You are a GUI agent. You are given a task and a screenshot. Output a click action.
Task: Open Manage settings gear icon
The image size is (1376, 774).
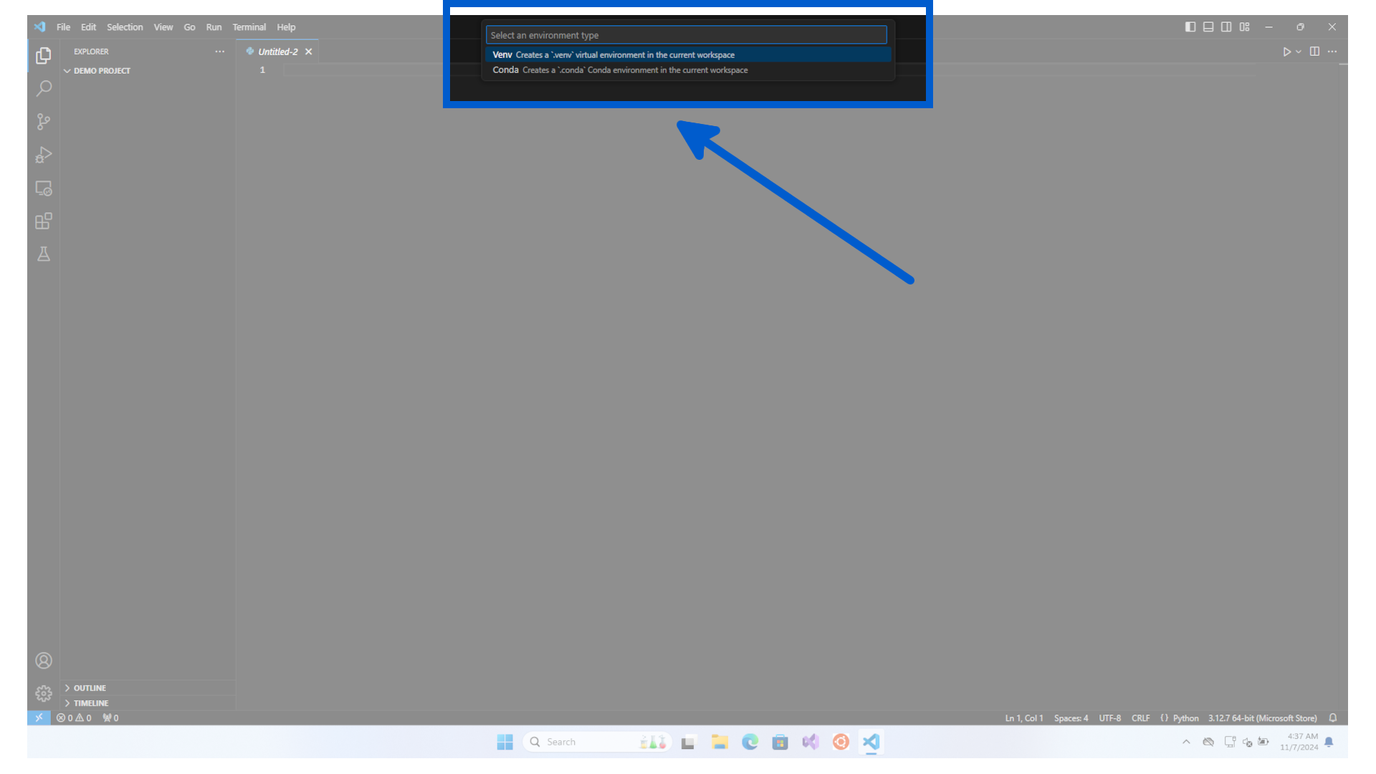tap(44, 693)
